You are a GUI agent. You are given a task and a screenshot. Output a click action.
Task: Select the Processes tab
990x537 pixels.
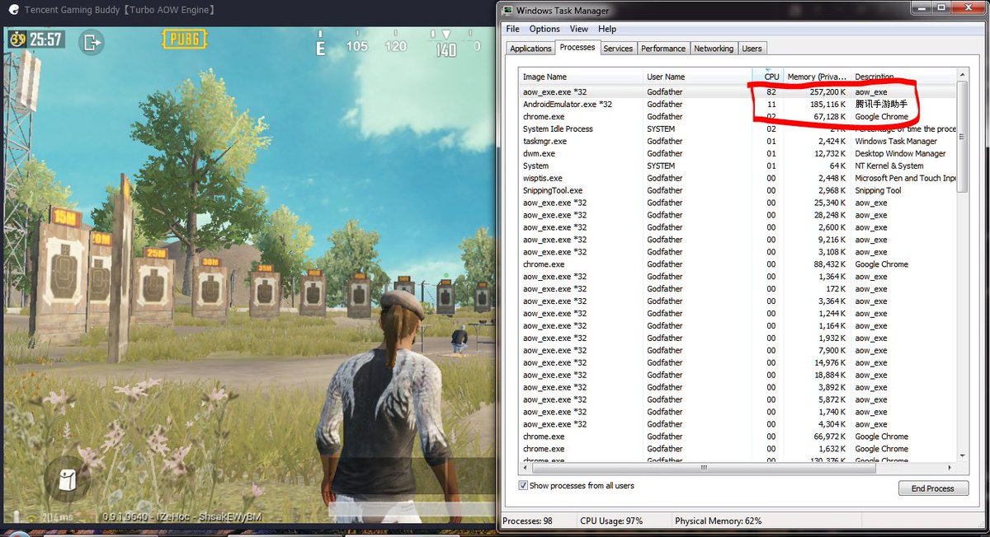(x=577, y=47)
